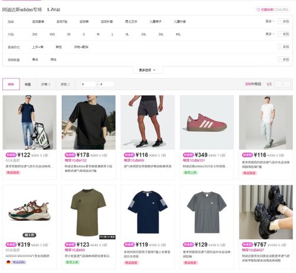Open the brown and cream sneaker photo
296x273 pixels.
30,212
